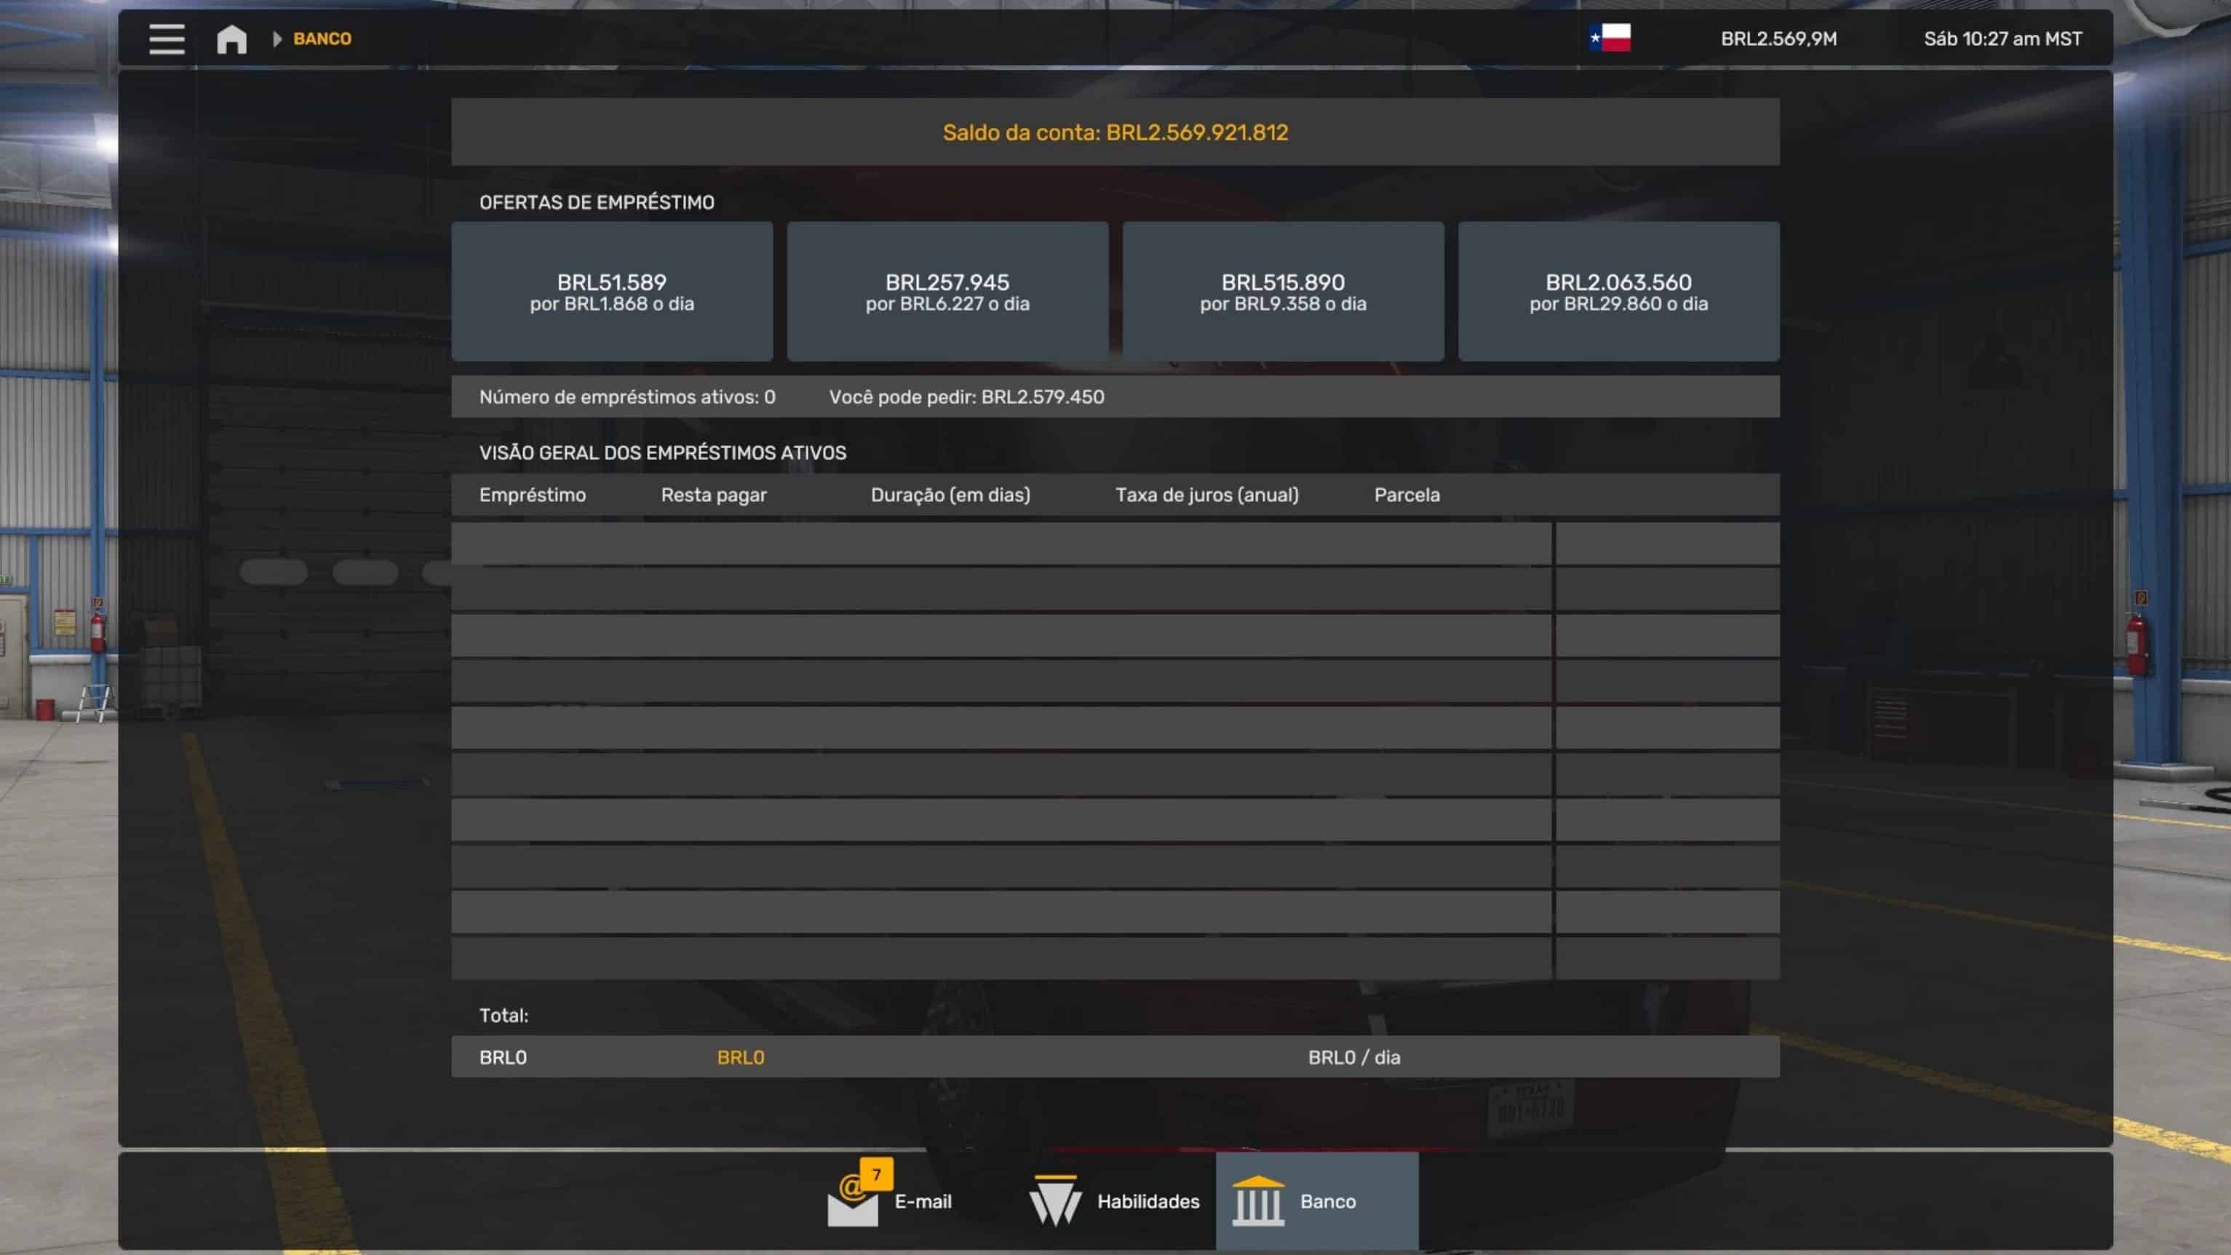
Task: Switch to the E-mail tab label
Action: (x=923, y=1201)
